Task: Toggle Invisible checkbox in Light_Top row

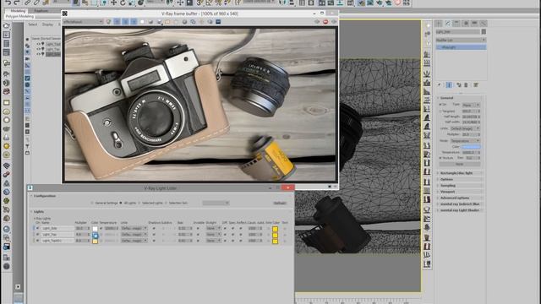Action: [198, 235]
